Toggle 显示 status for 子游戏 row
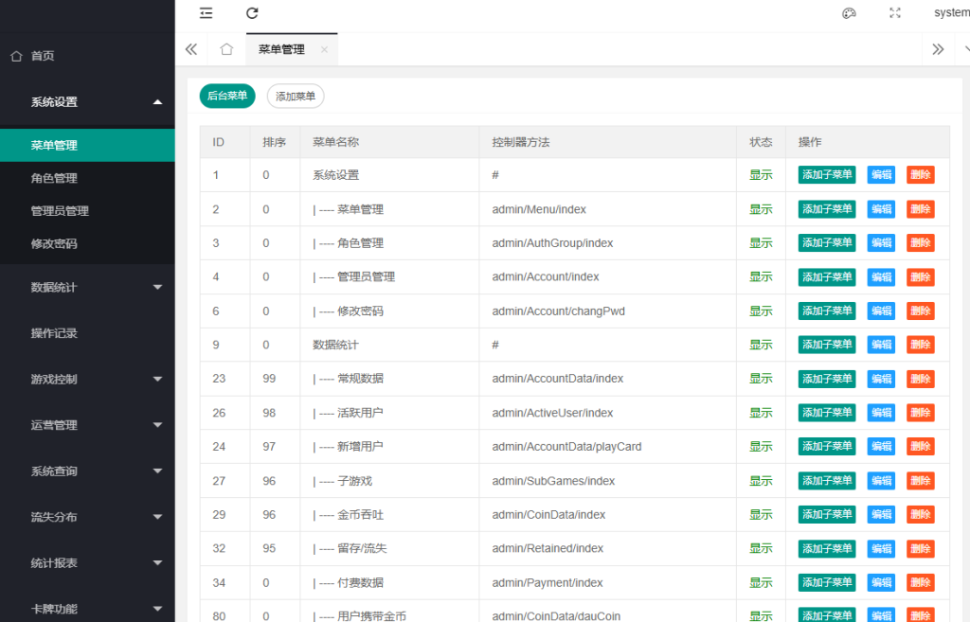 (x=761, y=481)
